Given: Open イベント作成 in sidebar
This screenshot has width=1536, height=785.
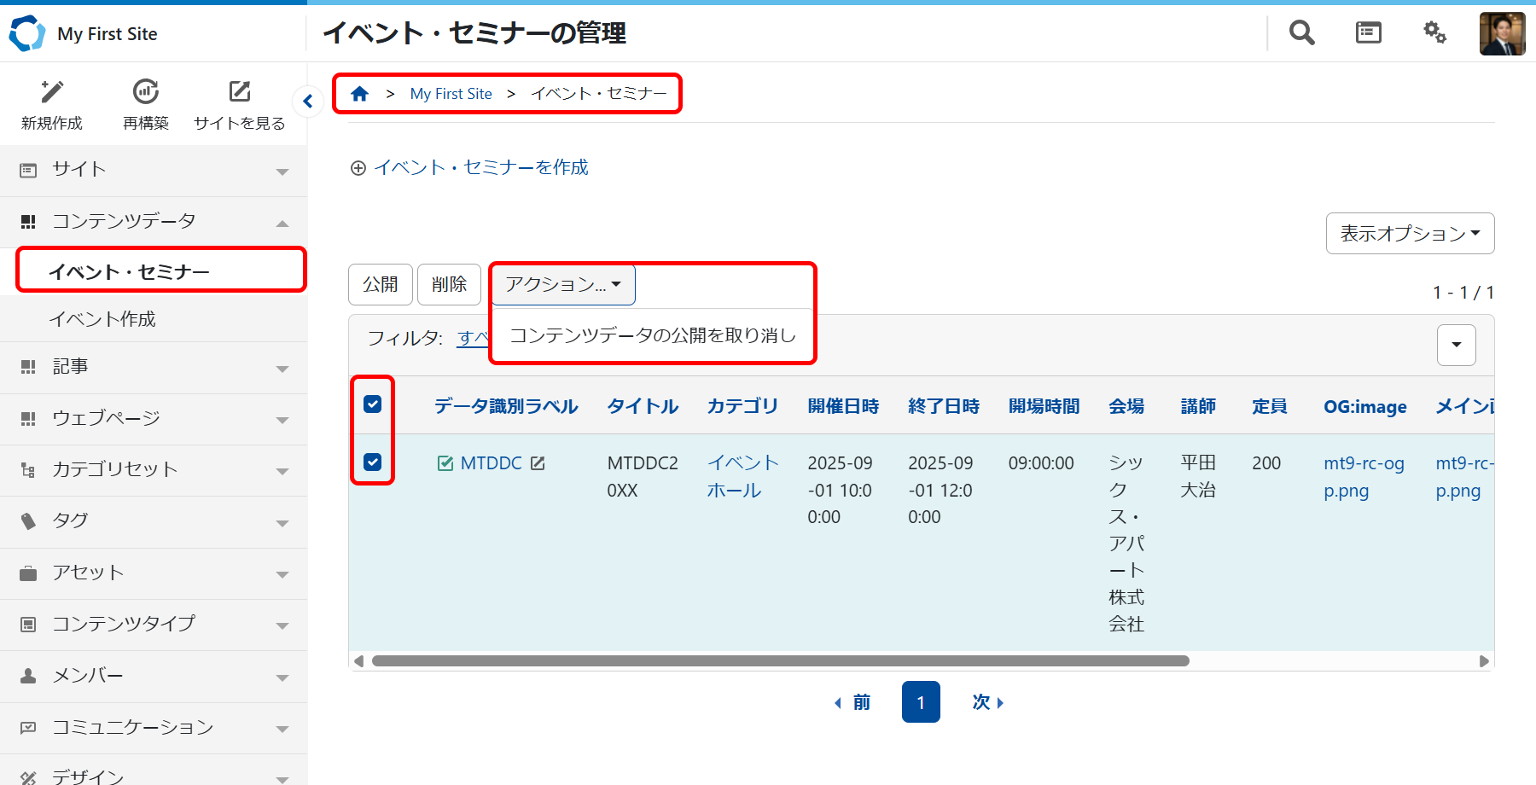Looking at the screenshot, I should point(102,319).
